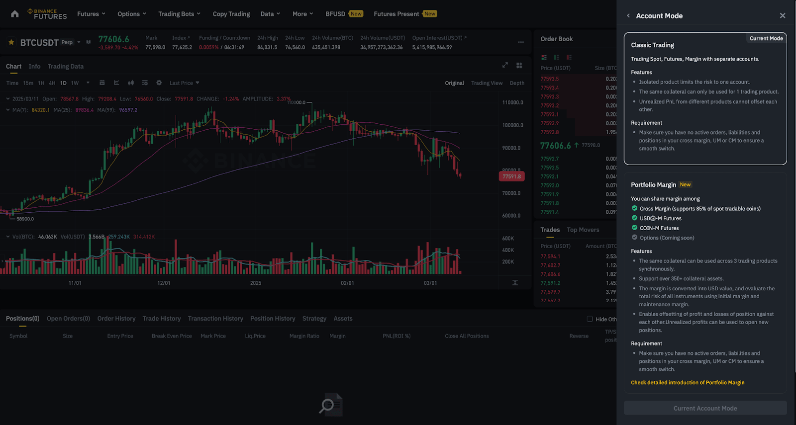Screen dimensions: 796x425
Task: Switch chart to Depth view
Action: point(517,83)
